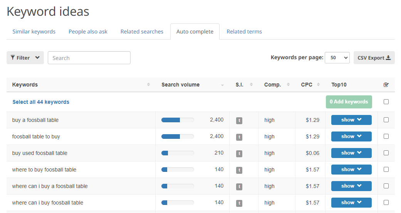Screen dimensions: 401x213
Task: Check the box for 'buy a foosball table'
Action: click(386, 120)
